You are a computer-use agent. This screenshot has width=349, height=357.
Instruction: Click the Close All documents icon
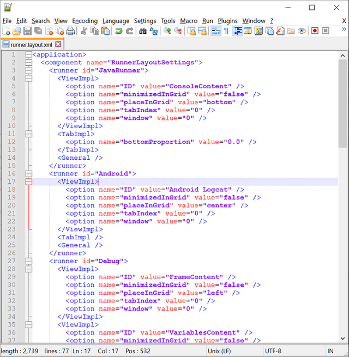click(60, 31)
